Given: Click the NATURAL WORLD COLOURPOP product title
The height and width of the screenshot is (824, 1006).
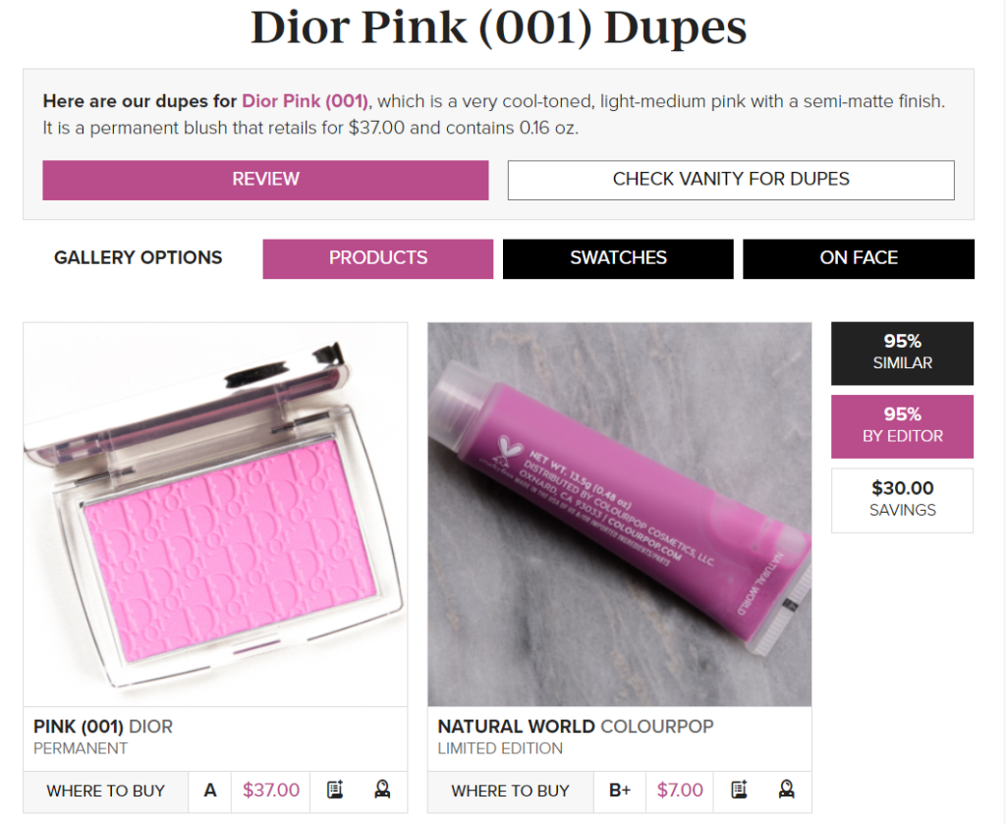Looking at the screenshot, I should pos(576,727).
